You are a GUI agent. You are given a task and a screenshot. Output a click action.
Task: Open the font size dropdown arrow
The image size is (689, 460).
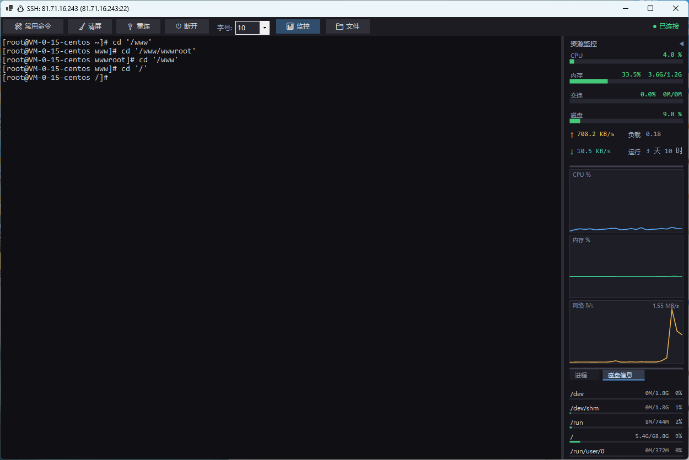[265, 28]
